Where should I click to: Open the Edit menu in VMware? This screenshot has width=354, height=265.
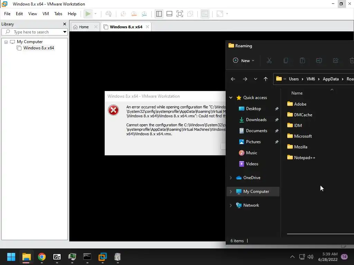click(x=19, y=14)
